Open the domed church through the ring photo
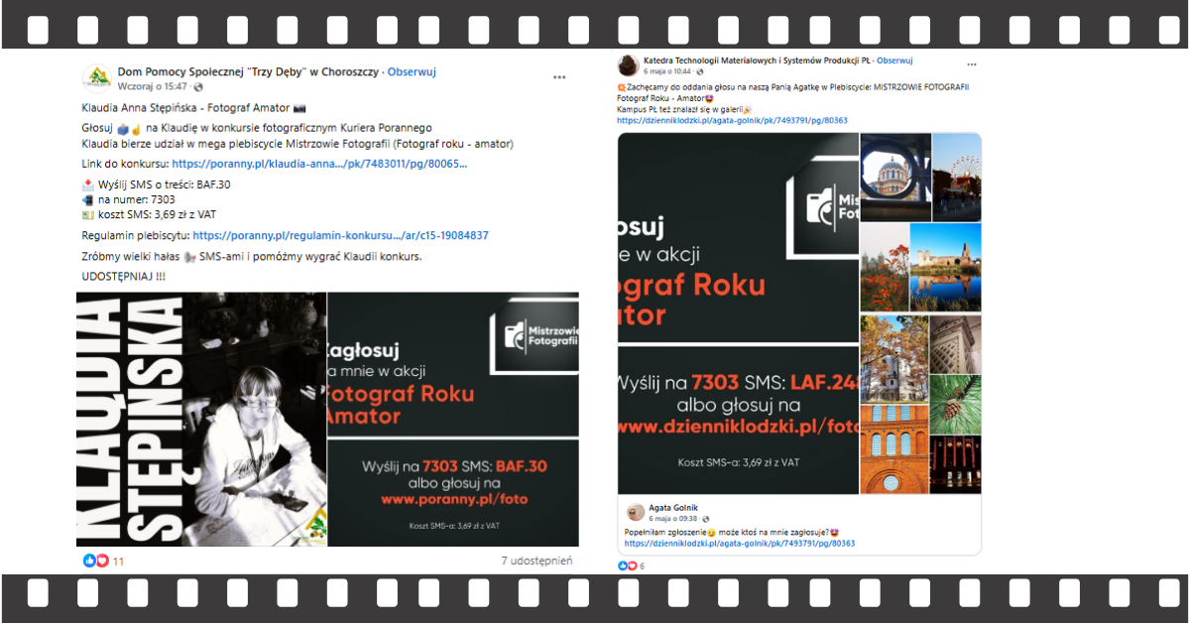Viewport: 1190px width, 623px height. click(895, 177)
